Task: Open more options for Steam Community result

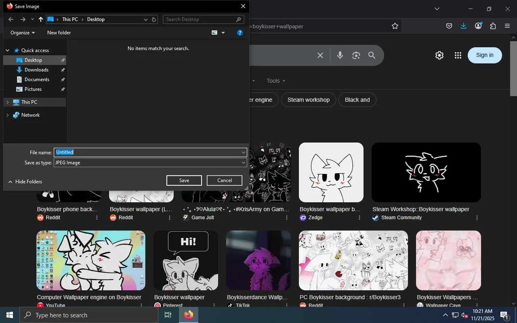Action: click(x=477, y=218)
